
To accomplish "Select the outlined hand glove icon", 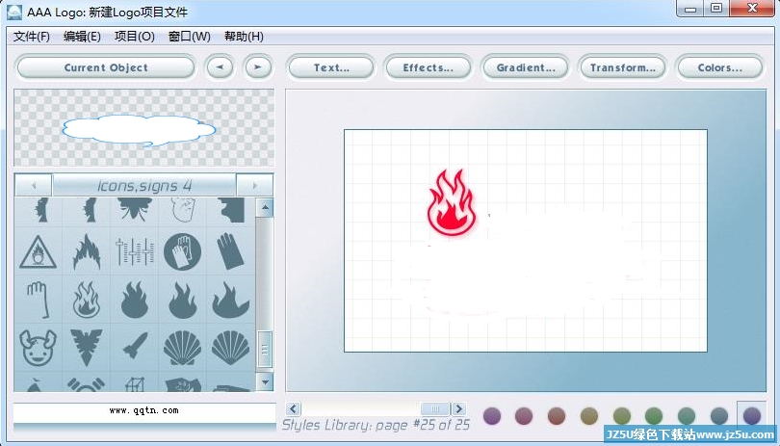I will (38, 301).
